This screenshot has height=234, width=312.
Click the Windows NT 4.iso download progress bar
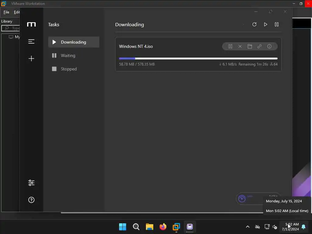198,58
